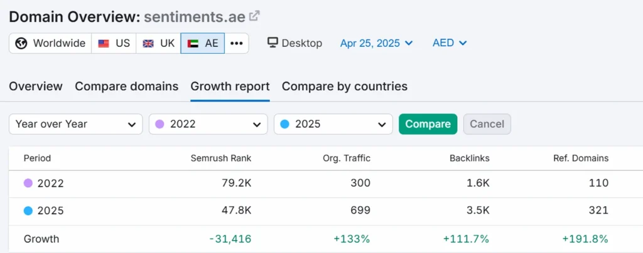
Task: Select the UK database button
Action: click(x=158, y=43)
